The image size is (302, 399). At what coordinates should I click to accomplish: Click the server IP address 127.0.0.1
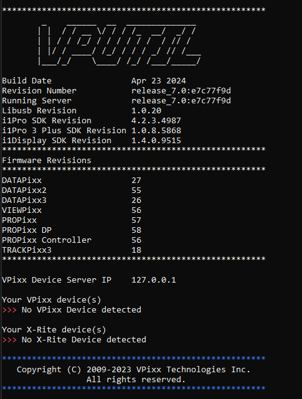click(154, 280)
